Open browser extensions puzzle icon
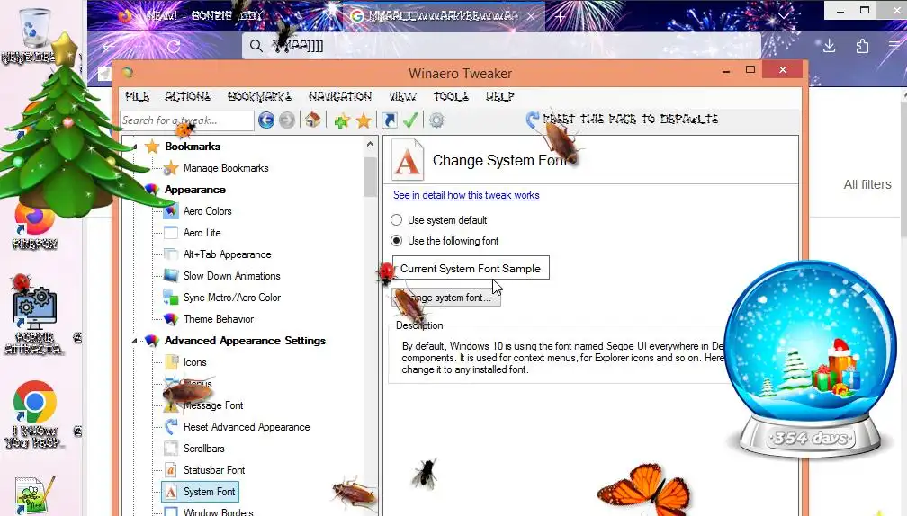The image size is (907, 516). (862, 46)
